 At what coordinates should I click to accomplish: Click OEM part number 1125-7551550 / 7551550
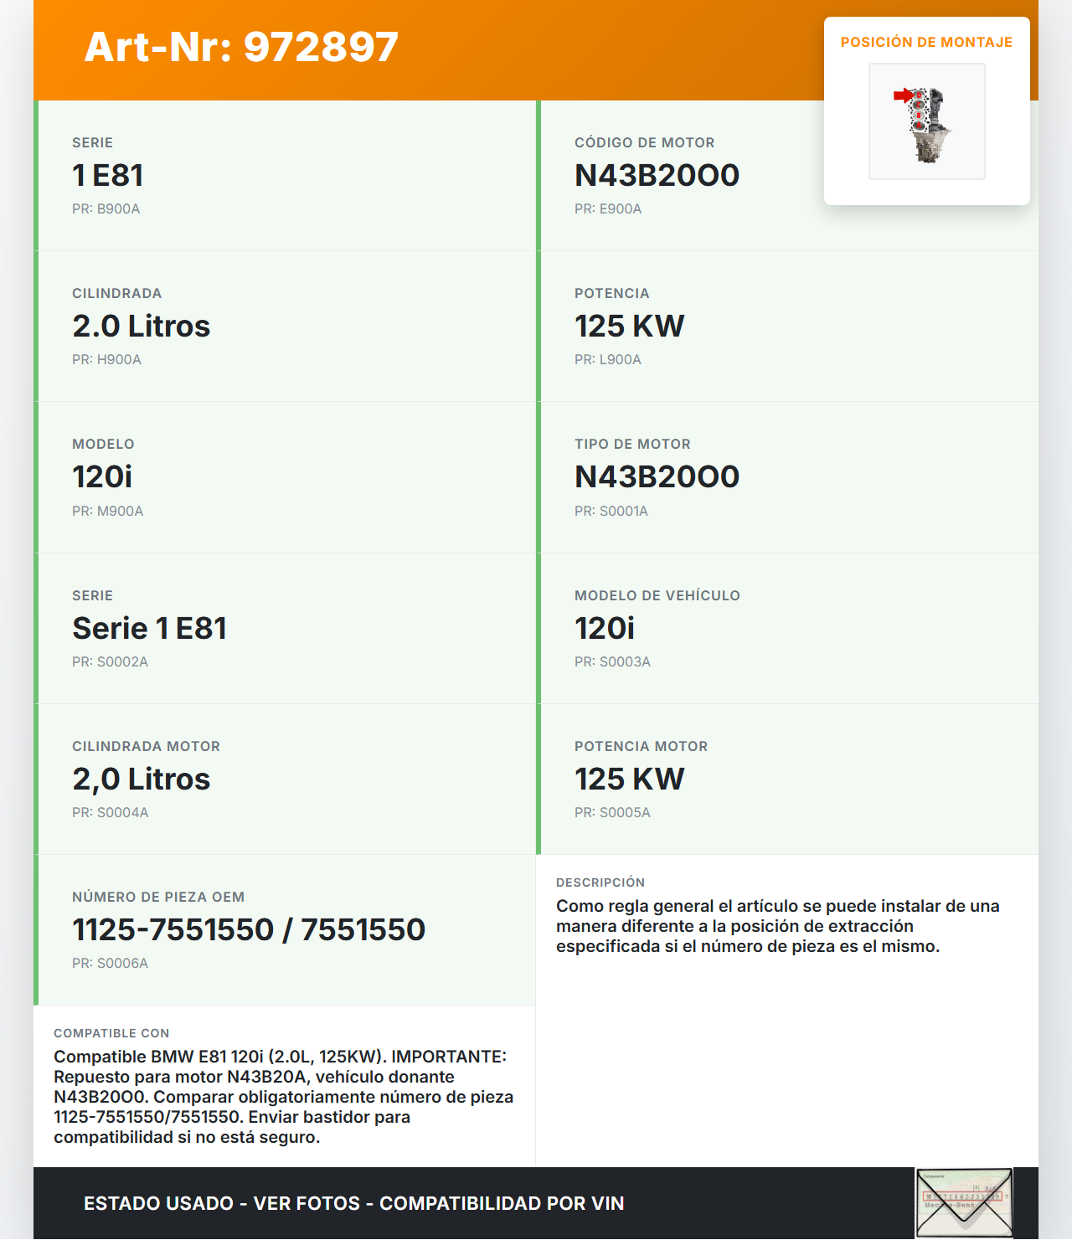pyautogui.click(x=249, y=929)
